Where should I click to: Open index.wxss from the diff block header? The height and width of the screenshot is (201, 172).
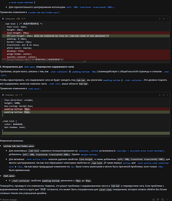point(10,19)
